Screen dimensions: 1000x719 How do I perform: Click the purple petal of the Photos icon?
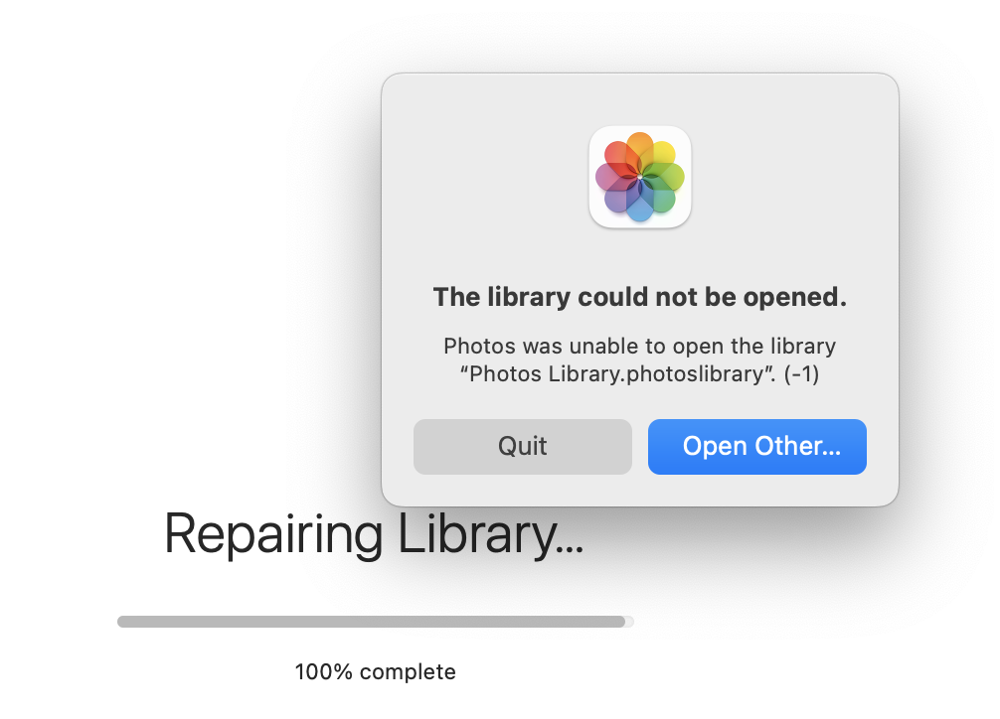616,201
